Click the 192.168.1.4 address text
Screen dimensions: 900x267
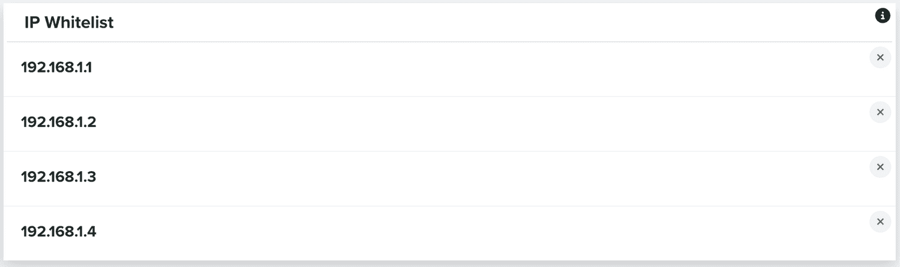(58, 232)
